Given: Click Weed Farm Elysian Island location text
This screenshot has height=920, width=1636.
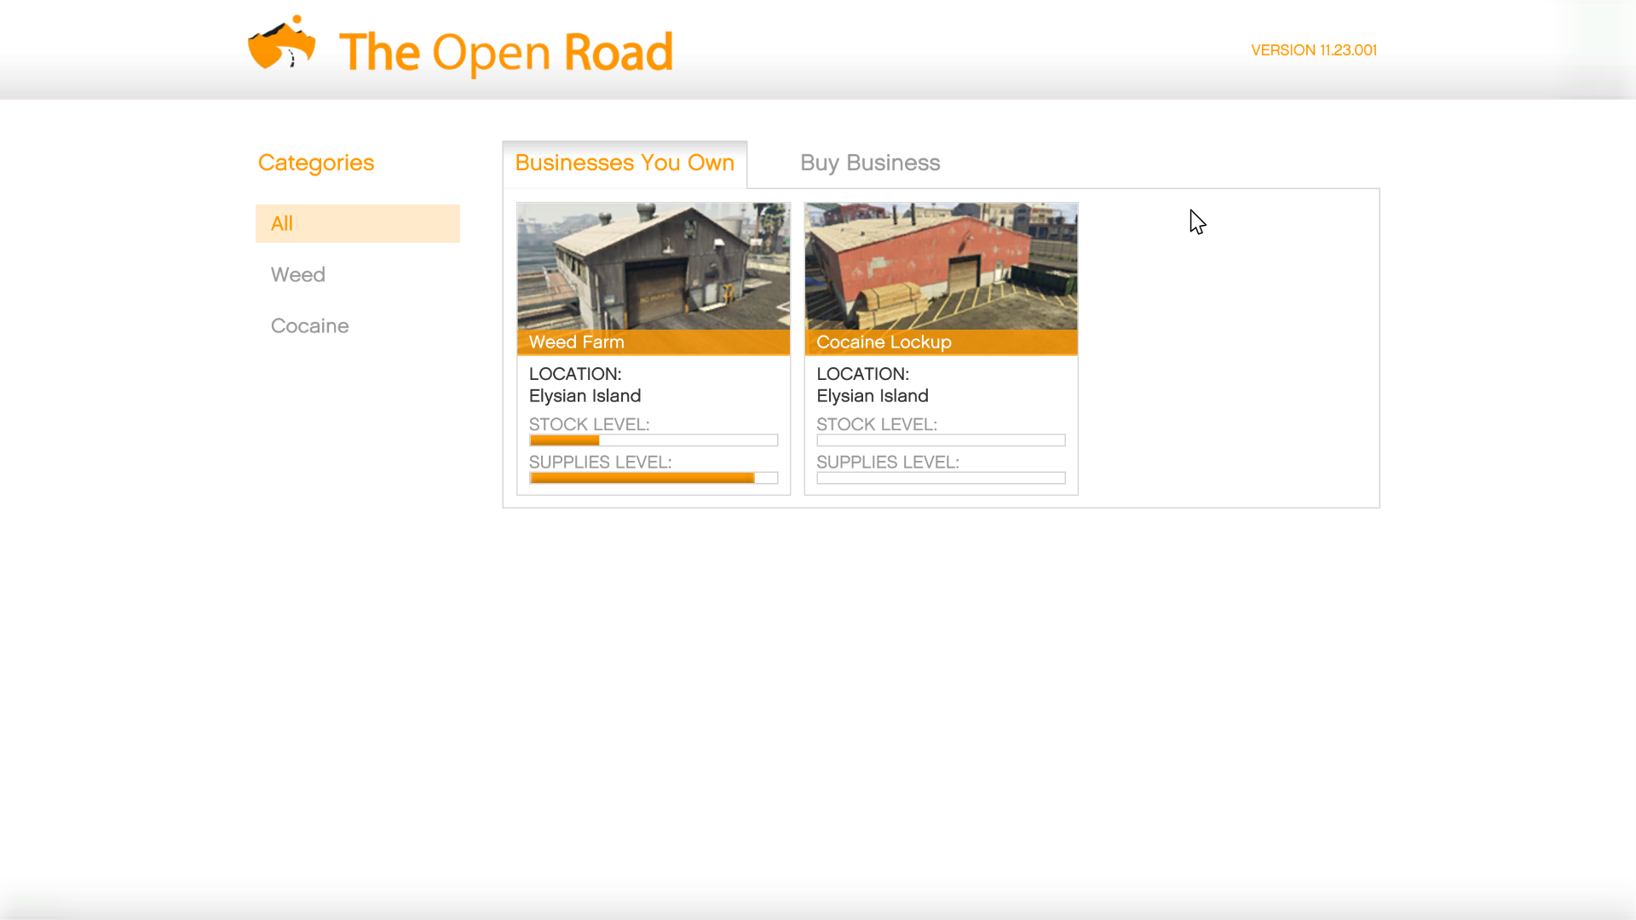Looking at the screenshot, I should [x=585, y=396].
